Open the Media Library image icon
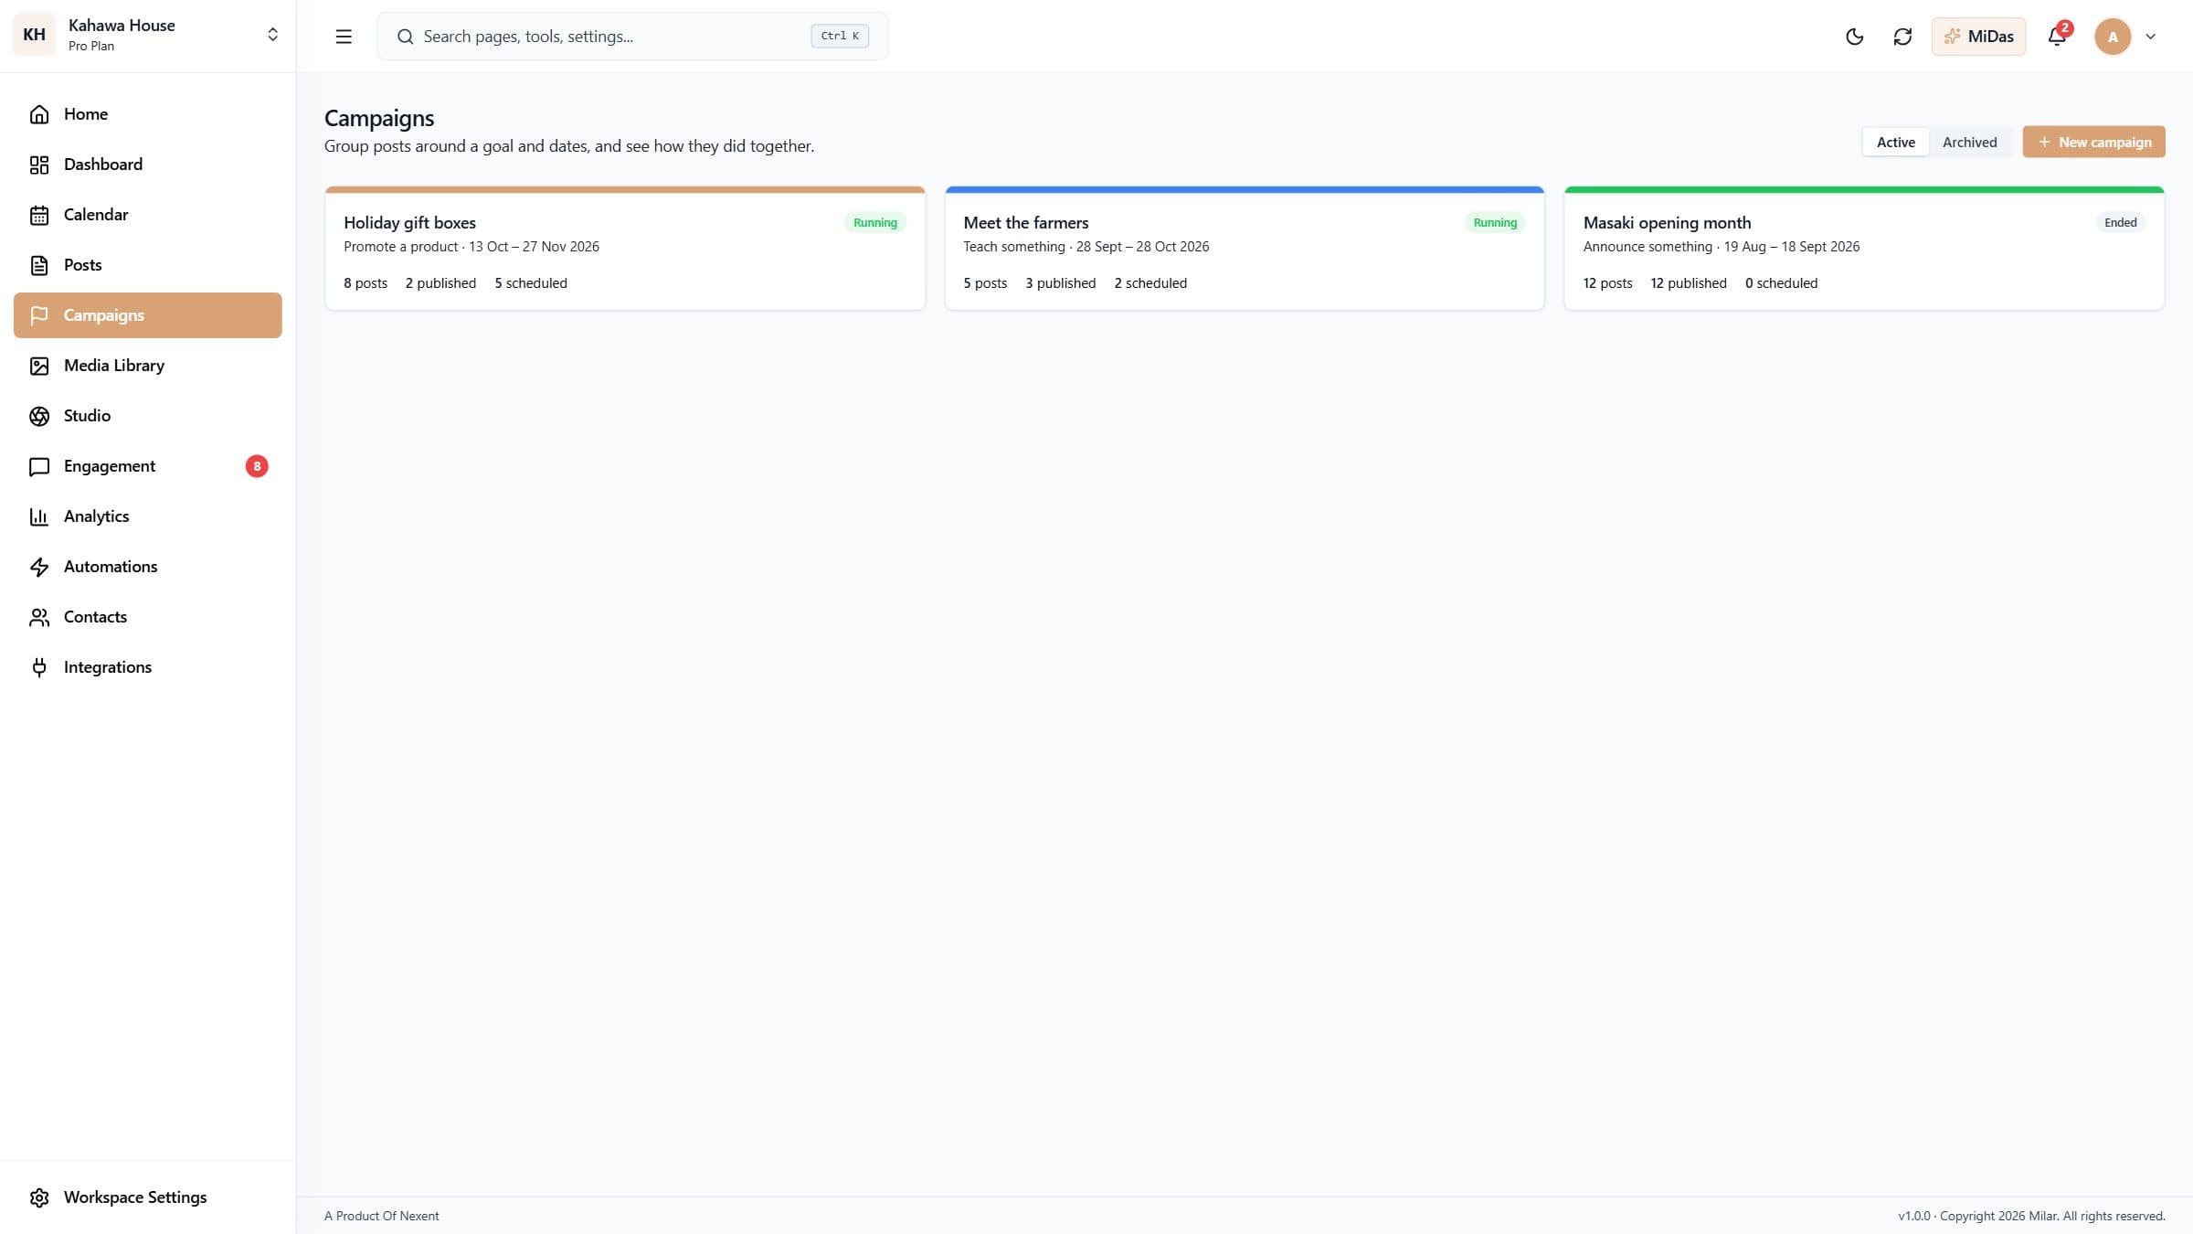 point(38,366)
